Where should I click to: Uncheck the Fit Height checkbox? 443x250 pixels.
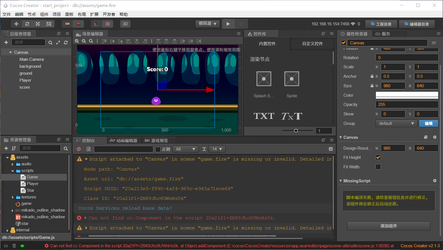pos(378,157)
